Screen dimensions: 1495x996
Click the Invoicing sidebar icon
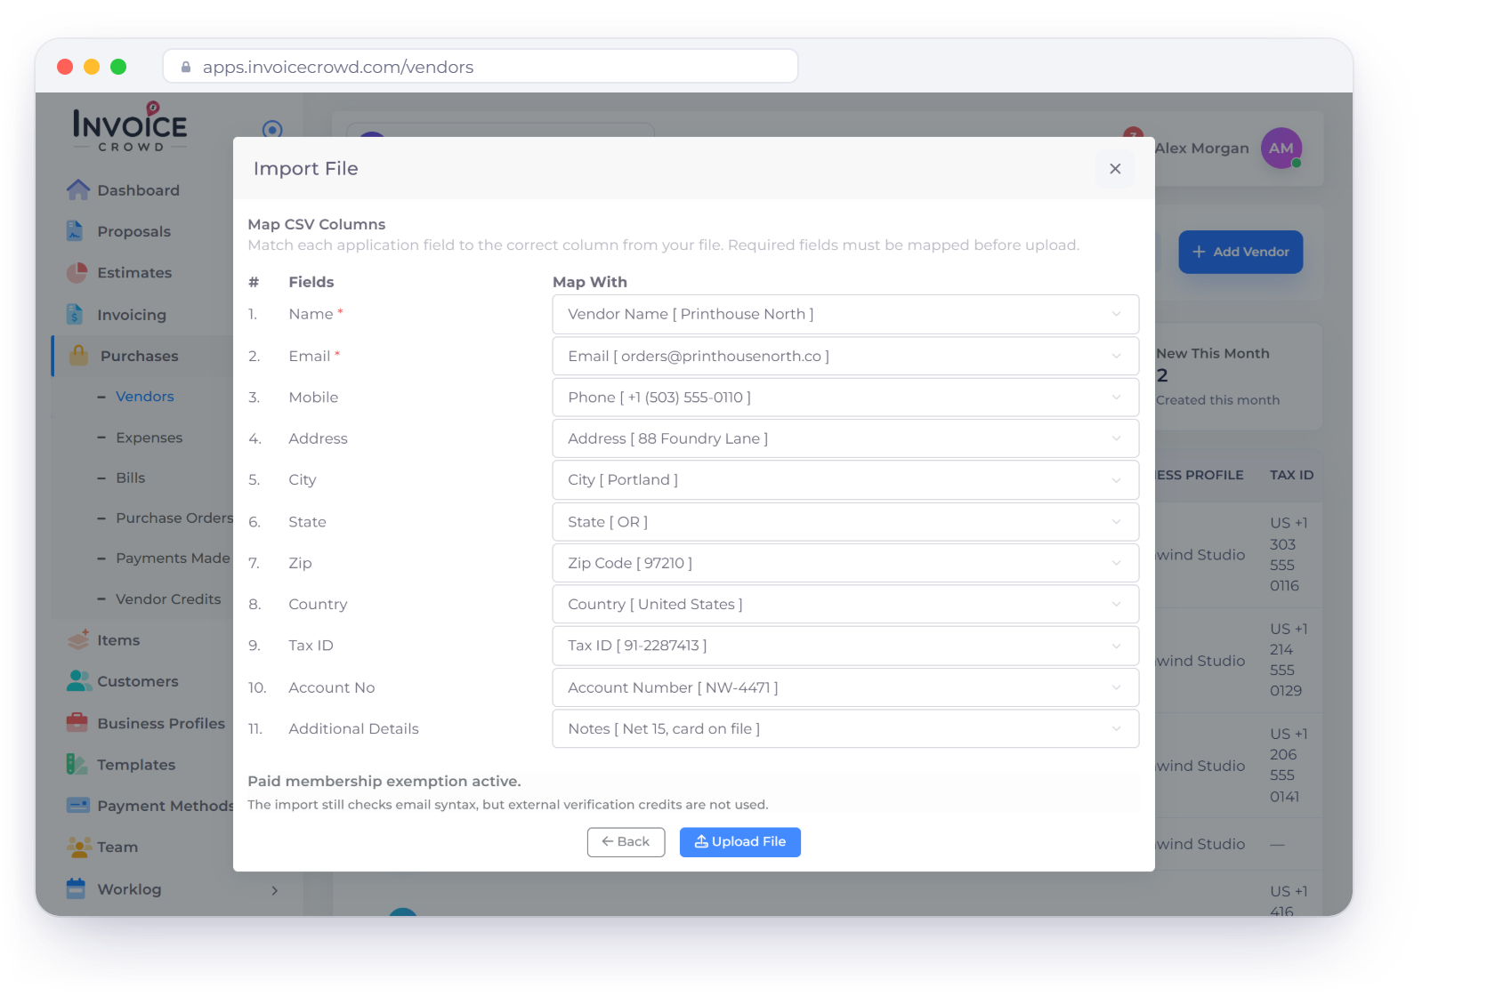(76, 314)
